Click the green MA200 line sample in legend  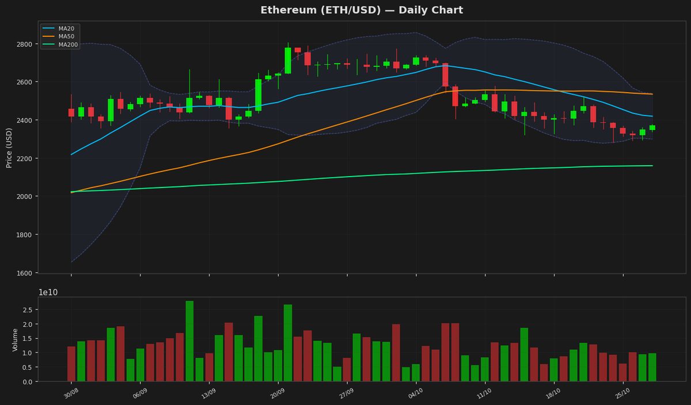pos(48,44)
